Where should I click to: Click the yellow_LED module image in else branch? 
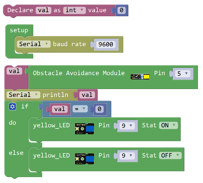click(85, 159)
